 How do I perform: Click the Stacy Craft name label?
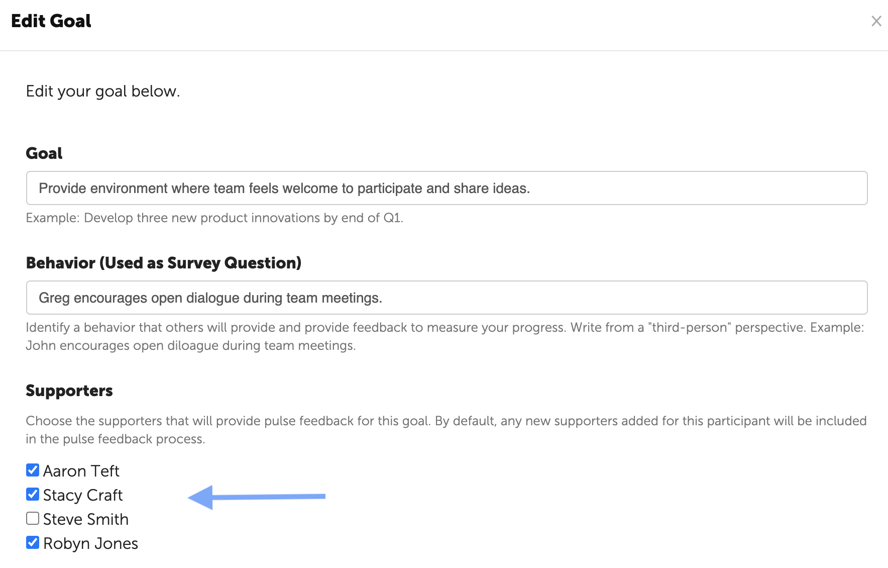83,495
